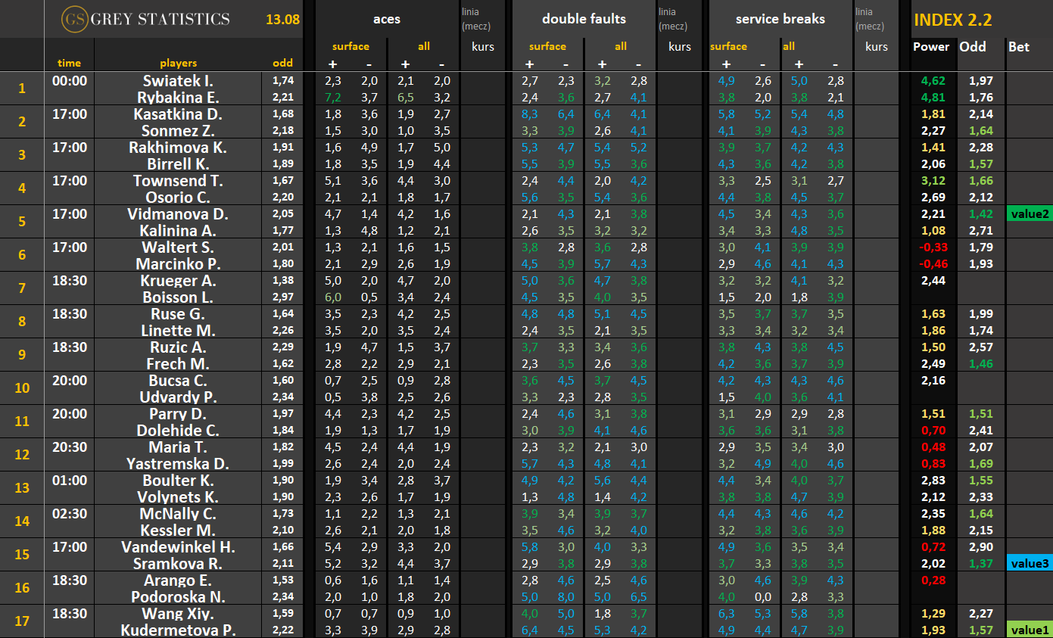Select Boisson's odd value 2,97
Viewport: 1053px width, 638px height.
(283, 297)
